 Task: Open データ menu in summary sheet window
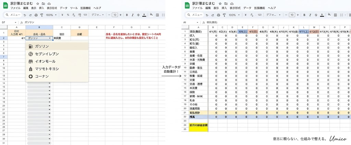pos(247,8)
